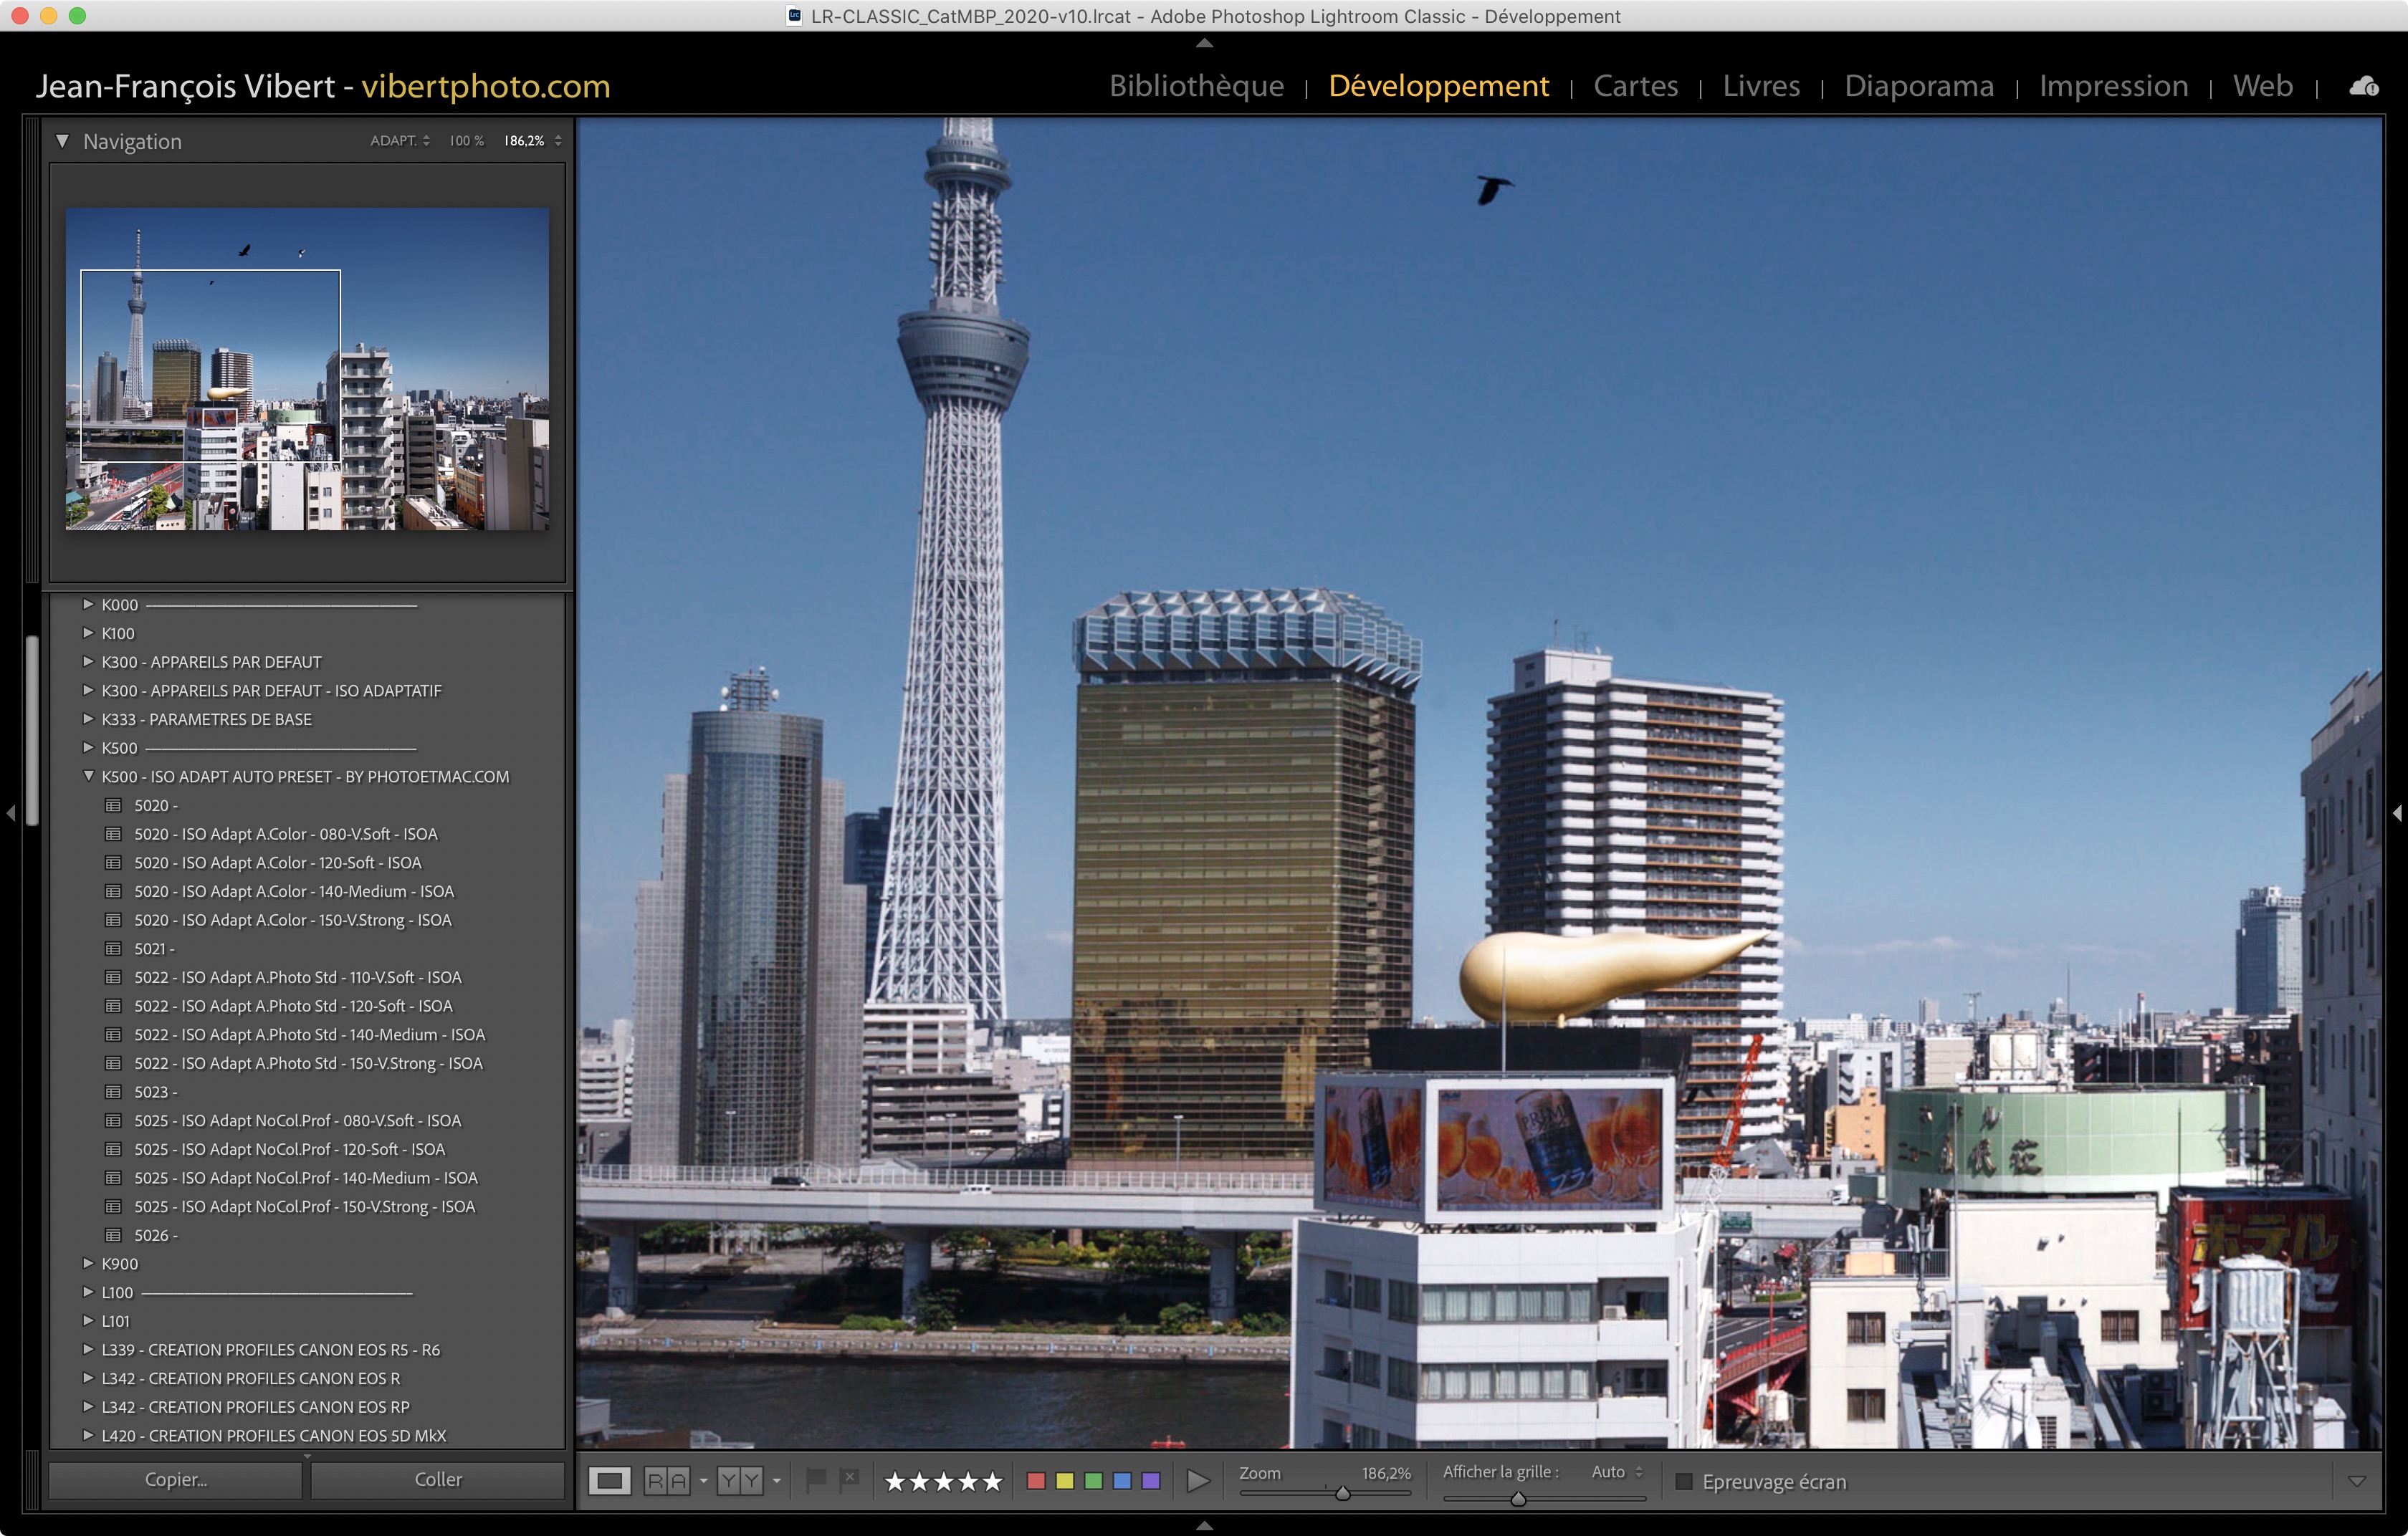Expand K333 - PARAMETRES DE BASE folder
Screen dimensions: 2408x1536
88,719
